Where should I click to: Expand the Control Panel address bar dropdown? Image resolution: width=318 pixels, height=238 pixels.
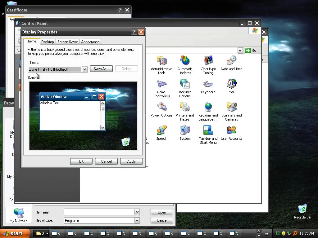pyautogui.click(x=240, y=51)
